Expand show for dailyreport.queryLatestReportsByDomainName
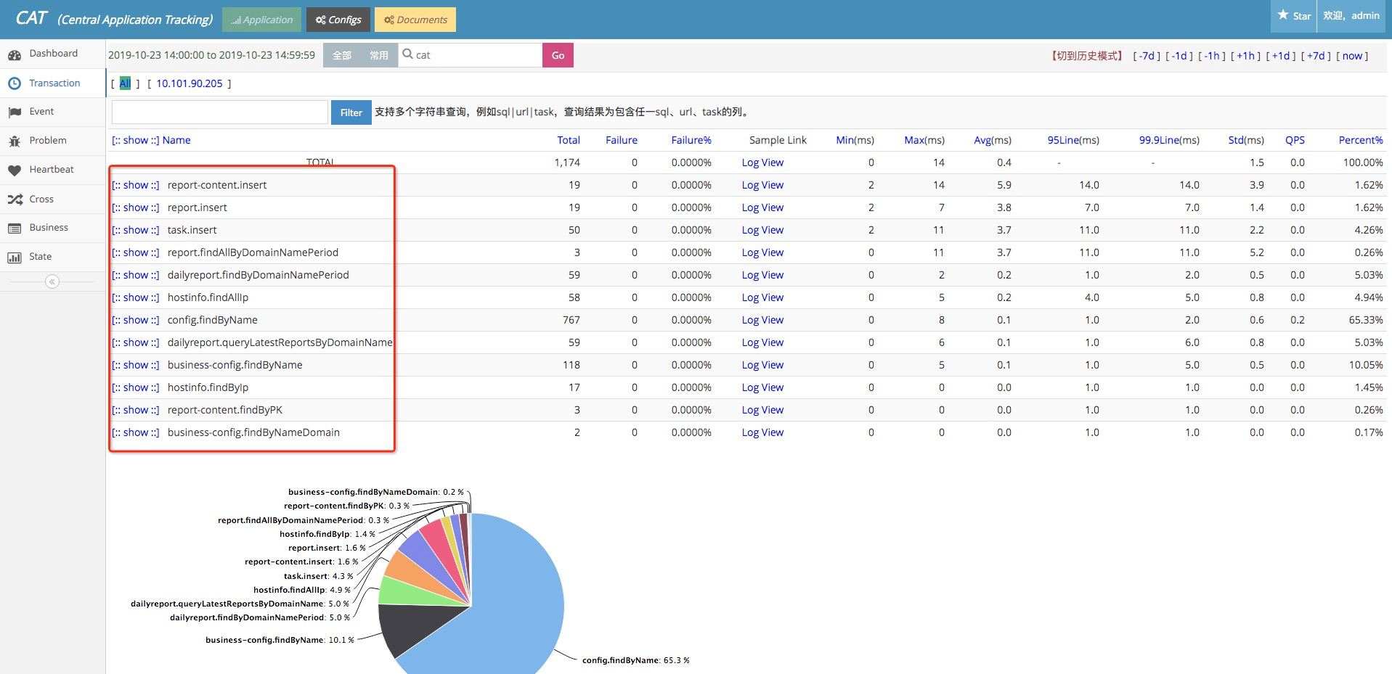This screenshot has width=1392, height=674. pyautogui.click(x=136, y=342)
